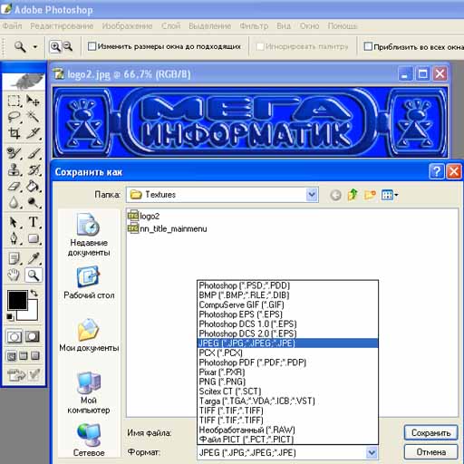Viewport: 464px width, 464px height.
Task: Select the Crop tool
Action: (14, 133)
